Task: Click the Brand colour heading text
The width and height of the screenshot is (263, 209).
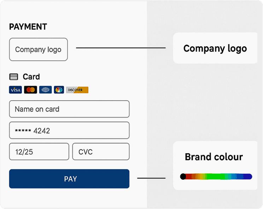Action: (214, 157)
